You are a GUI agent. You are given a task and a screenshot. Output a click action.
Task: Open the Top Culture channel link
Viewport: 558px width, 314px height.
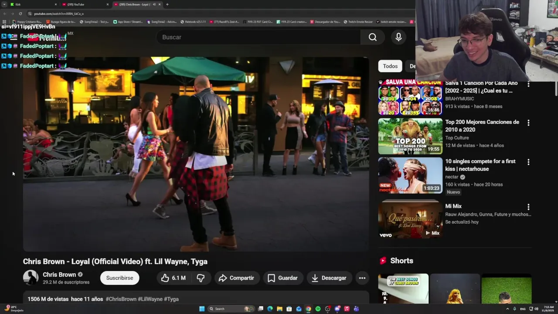click(x=457, y=138)
